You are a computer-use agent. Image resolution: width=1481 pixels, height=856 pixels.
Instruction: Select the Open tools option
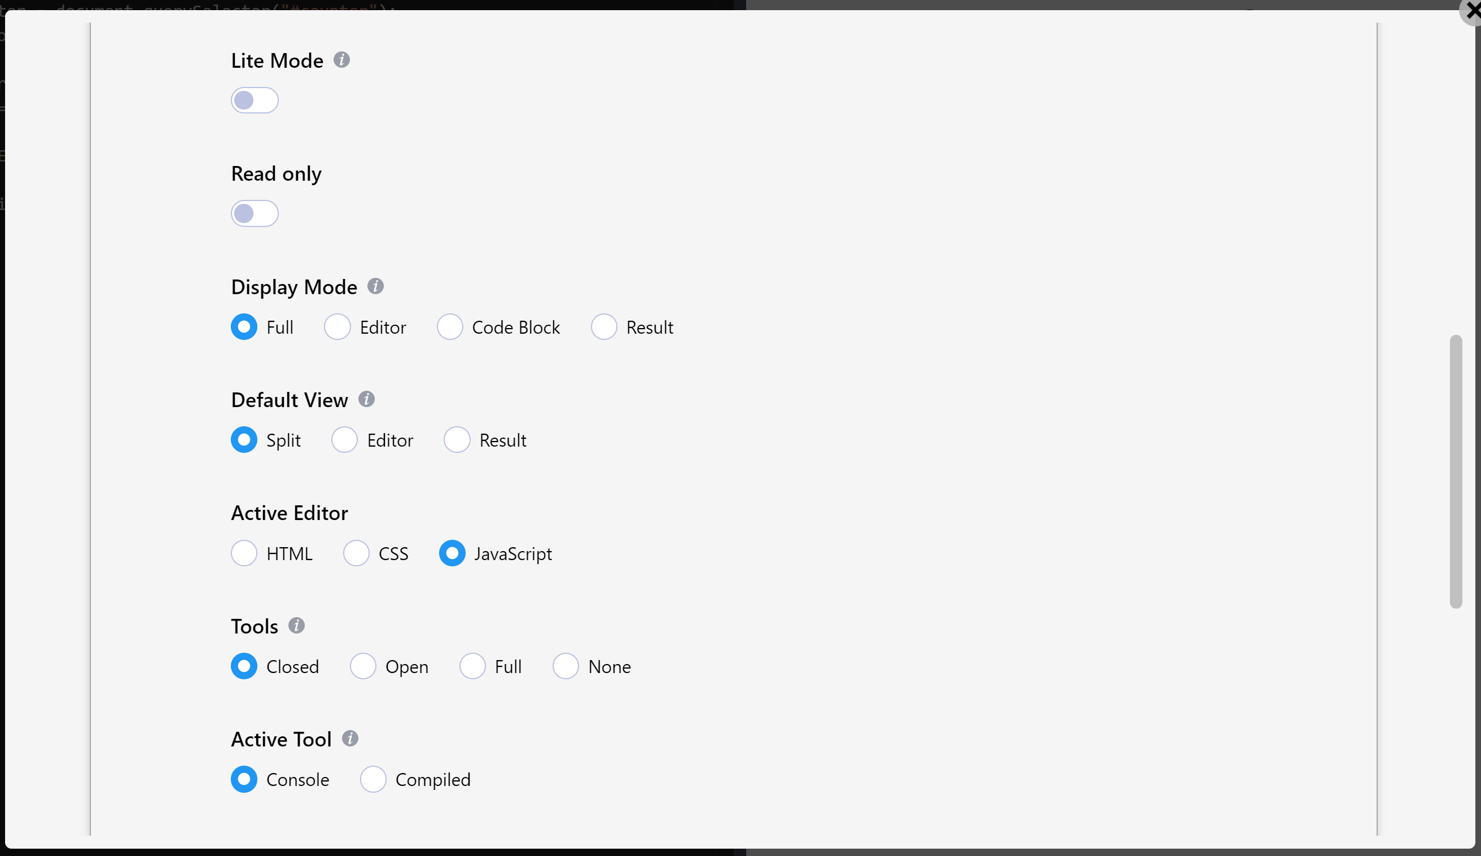(x=363, y=666)
